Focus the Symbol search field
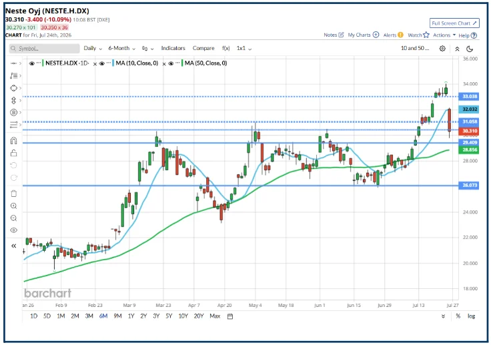The image size is (491, 345). click(x=45, y=49)
